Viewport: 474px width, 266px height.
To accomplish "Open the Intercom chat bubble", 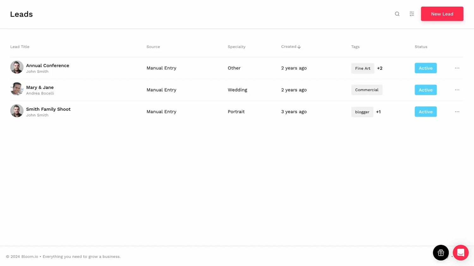I will (460, 252).
